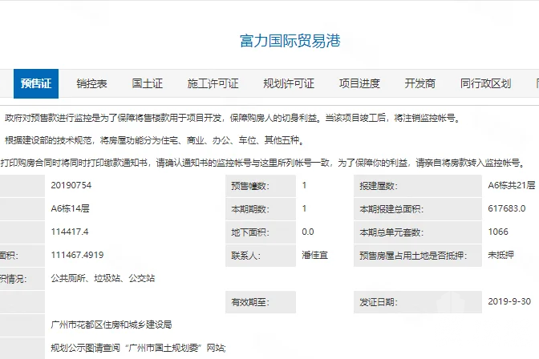Select the area value 114417.4
The image size is (539, 359).
coord(70,232)
